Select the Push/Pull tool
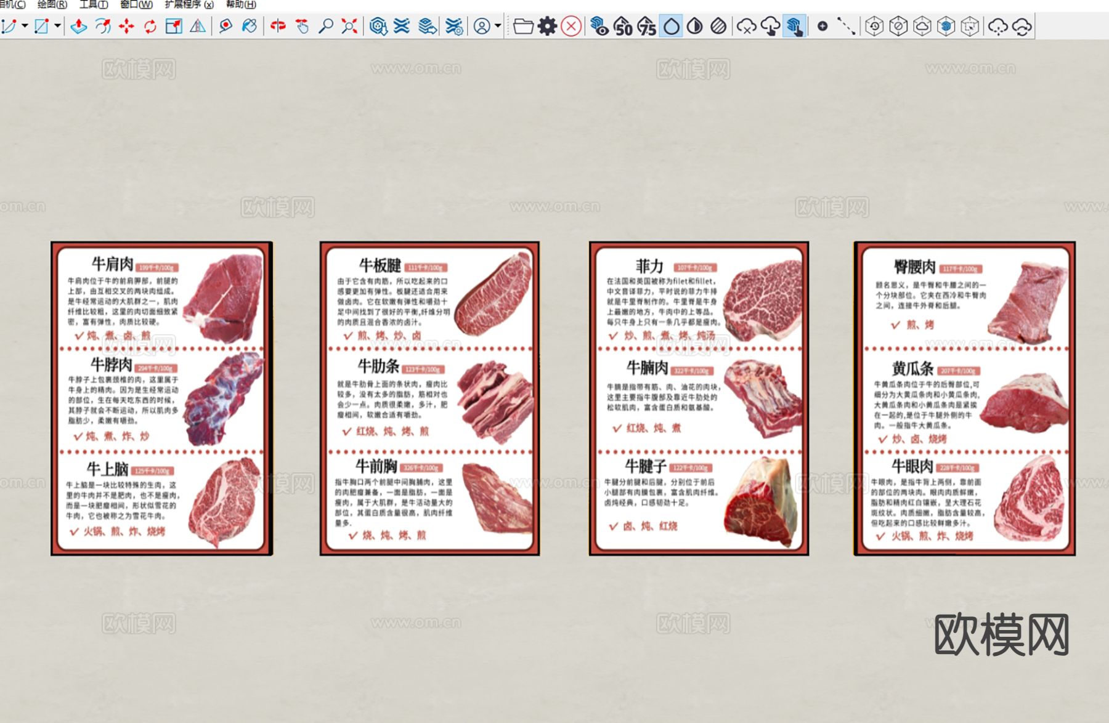The image size is (1109, 723). pyautogui.click(x=79, y=26)
